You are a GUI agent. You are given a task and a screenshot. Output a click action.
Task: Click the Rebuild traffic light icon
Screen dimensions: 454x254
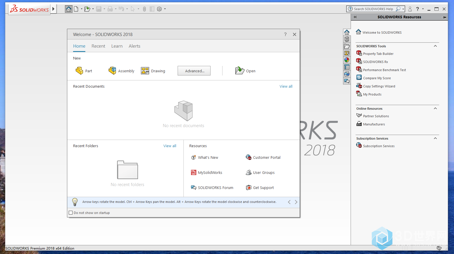[x=144, y=9]
